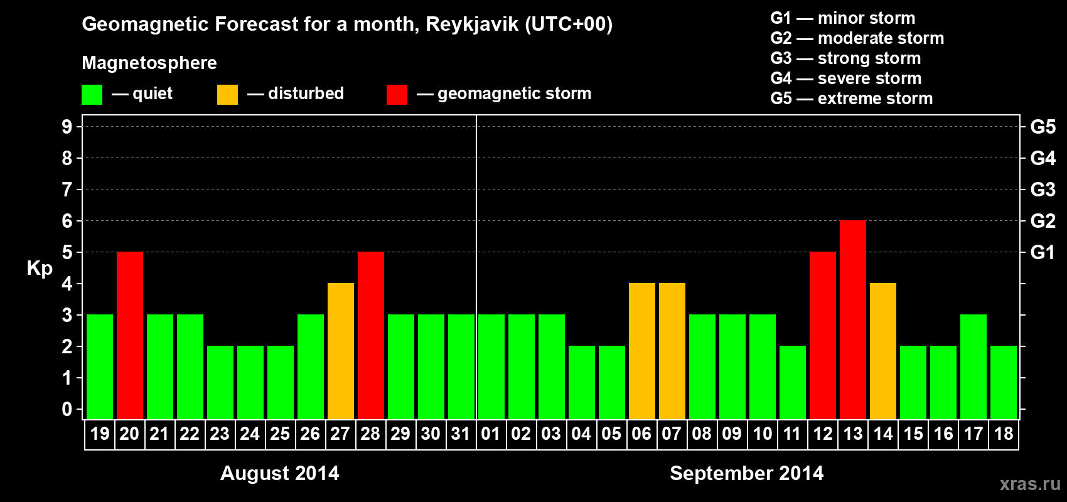This screenshot has width=1067, height=502.
Task: Click the red geomagnetic storm legend swatch
Action: (x=397, y=95)
